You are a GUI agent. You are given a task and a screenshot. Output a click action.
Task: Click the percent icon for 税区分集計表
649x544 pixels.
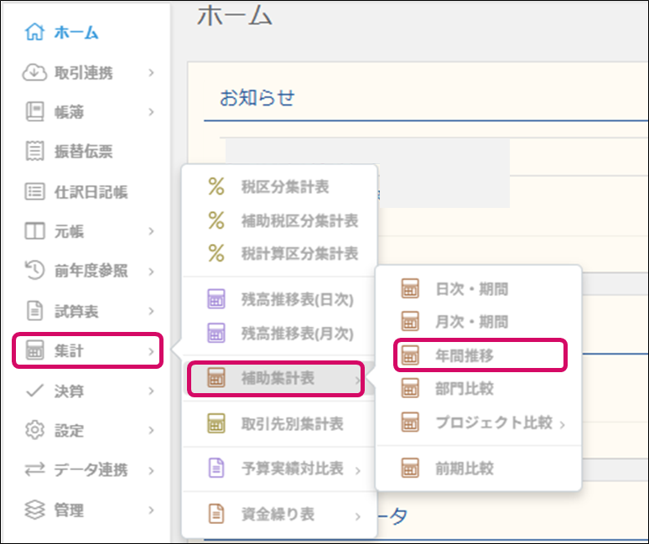tap(216, 188)
